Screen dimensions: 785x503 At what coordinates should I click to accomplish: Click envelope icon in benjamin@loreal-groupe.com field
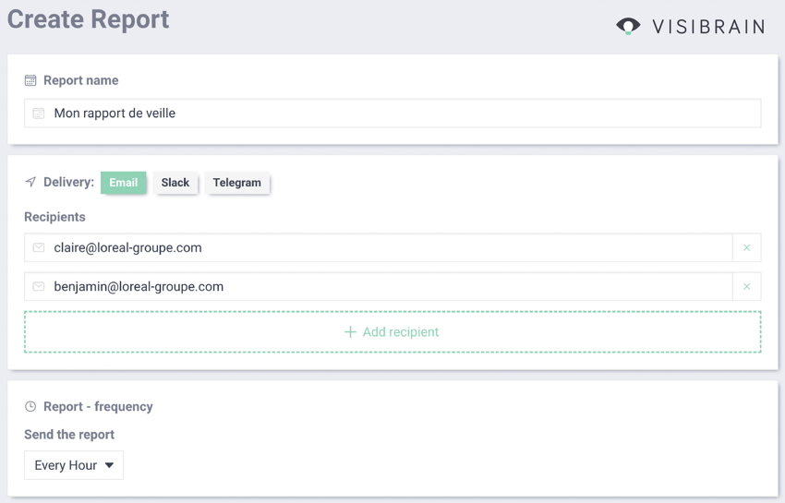[x=39, y=286]
